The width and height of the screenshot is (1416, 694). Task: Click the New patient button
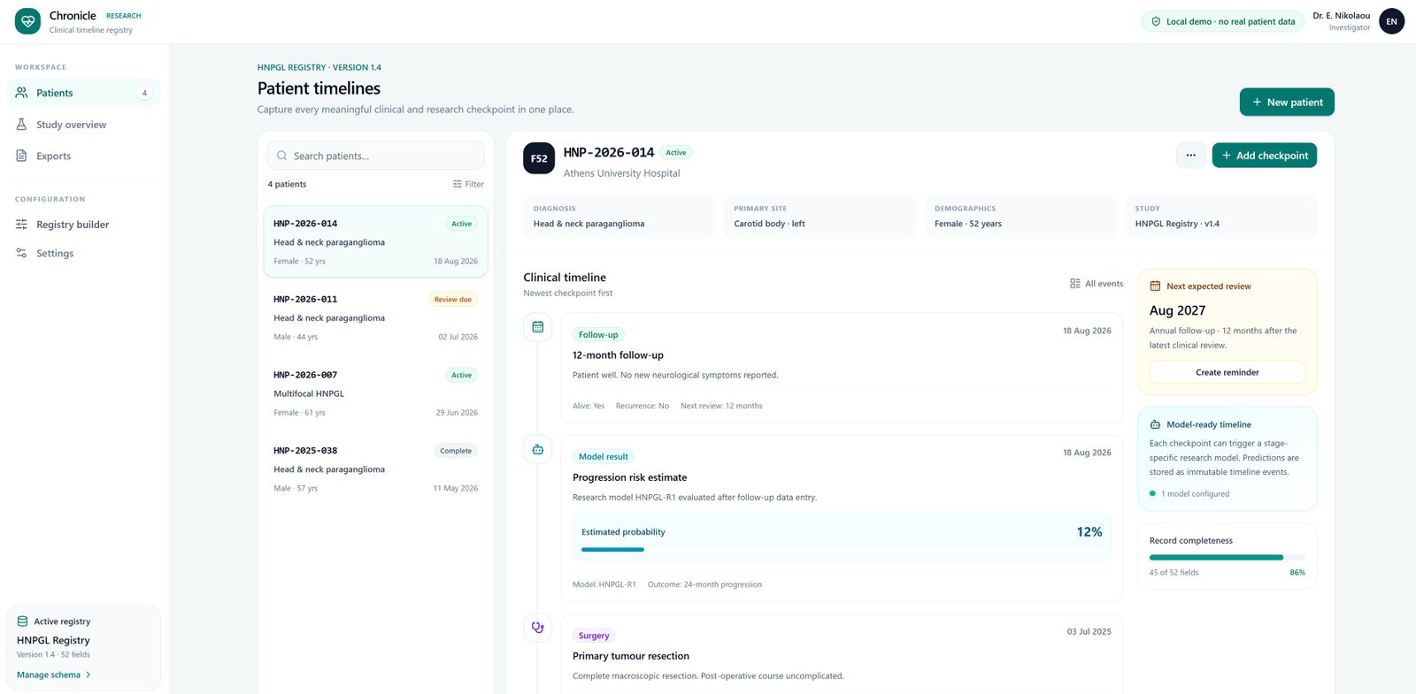click(1287, 103)
